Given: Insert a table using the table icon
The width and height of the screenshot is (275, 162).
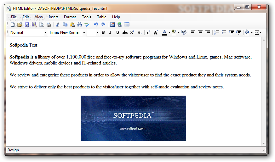Looking at the screenshot, I should pyautogui.click(x=127, y=25).
